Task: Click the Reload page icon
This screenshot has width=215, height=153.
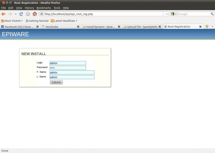Action: (x=21, y=14)
